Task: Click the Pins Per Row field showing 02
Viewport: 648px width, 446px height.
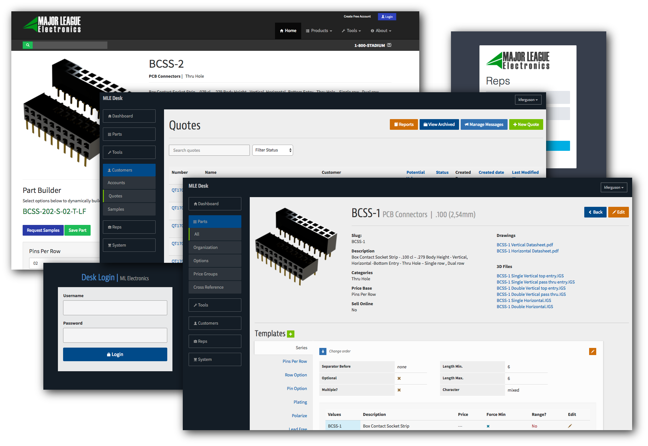Action: coord(65,263)
